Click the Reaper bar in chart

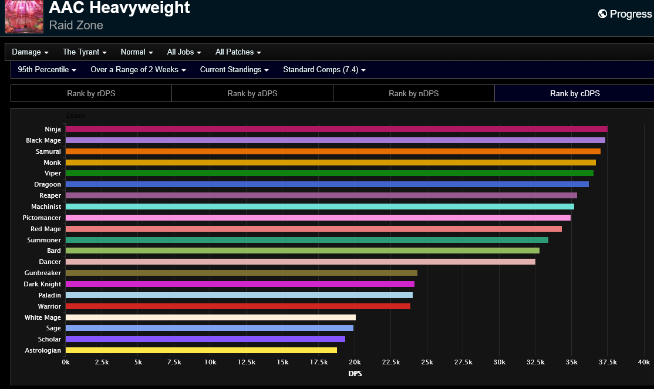pyautogui.click(x=321, y=195)
